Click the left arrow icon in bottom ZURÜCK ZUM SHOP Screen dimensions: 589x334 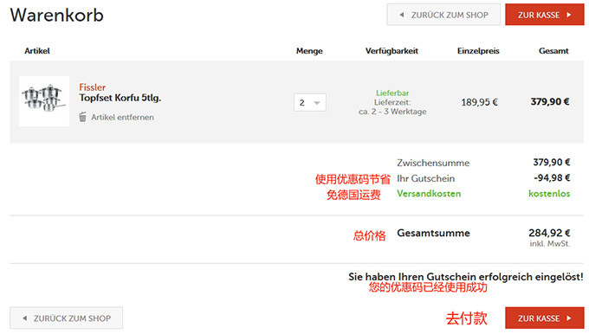[25, 318]
